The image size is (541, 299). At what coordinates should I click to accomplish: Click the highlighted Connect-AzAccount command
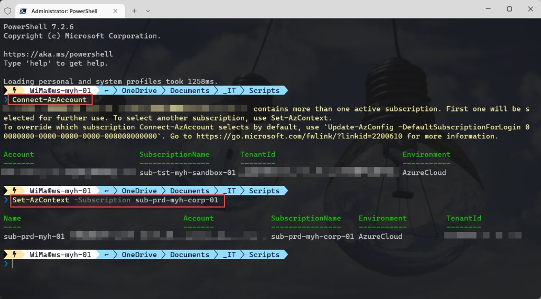coord(49,100)
